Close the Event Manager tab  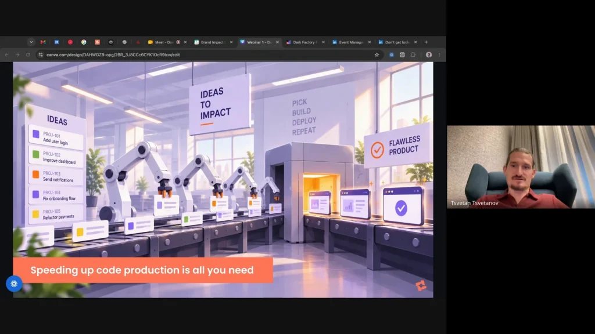(370, 42)
